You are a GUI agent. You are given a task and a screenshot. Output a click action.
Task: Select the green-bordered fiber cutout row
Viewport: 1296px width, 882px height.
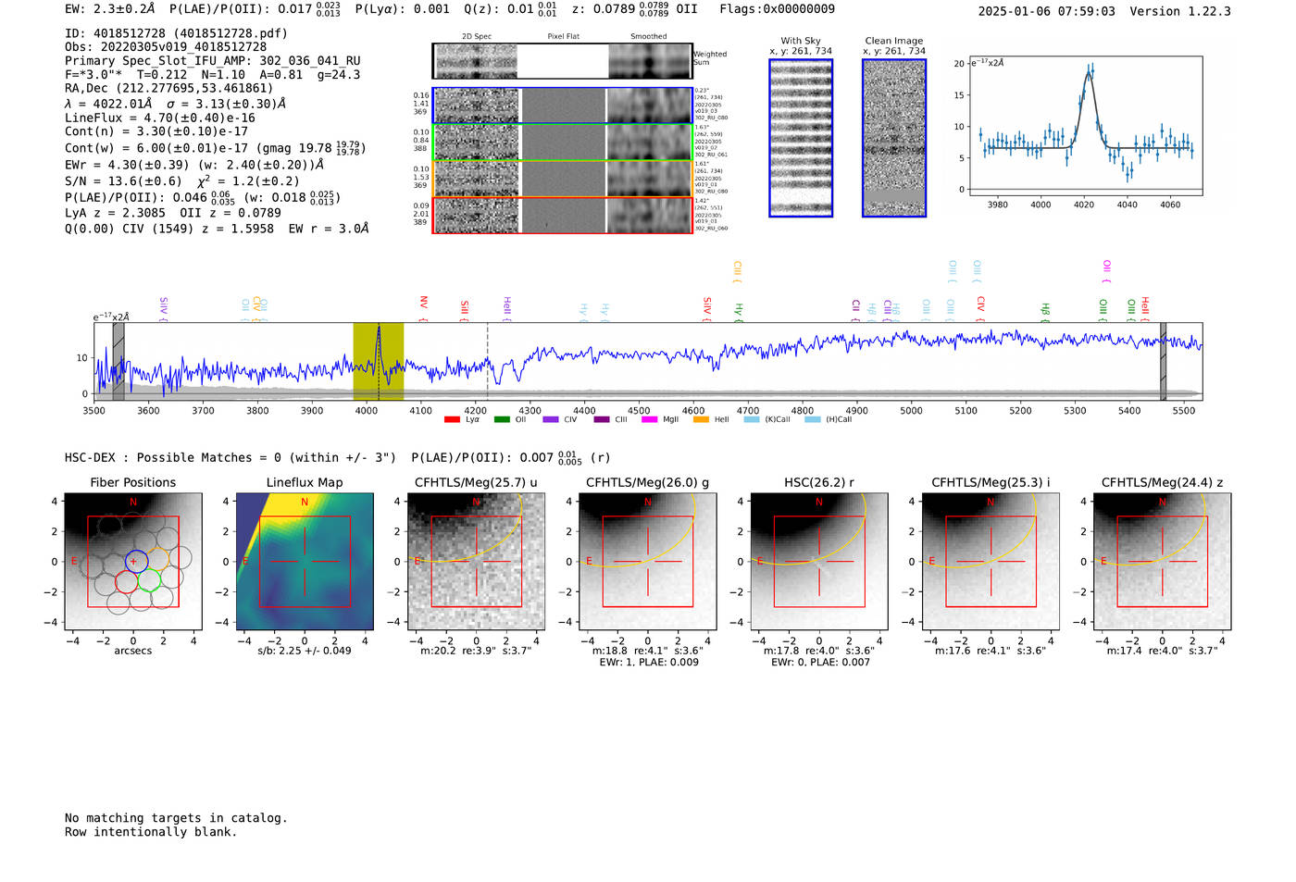coord(562,143)
